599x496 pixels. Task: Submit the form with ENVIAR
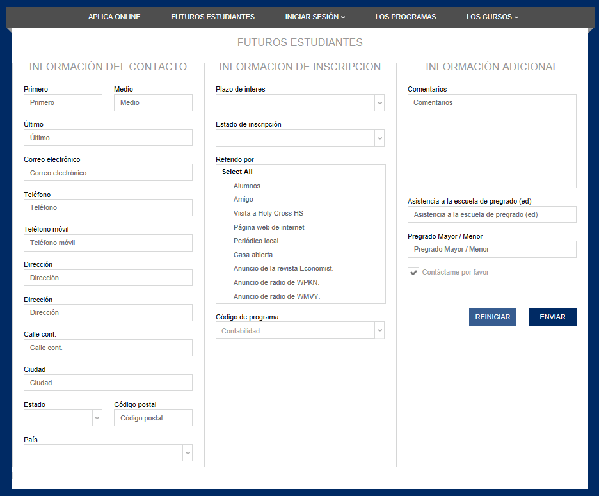point(552,317)
